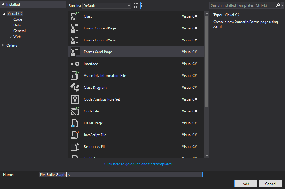The image size is (285, 189).
Task: Select the General category in tree
Action: [20, 31]
